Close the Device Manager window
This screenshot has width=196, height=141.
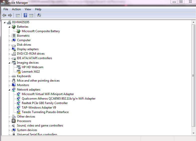(190, 2)
